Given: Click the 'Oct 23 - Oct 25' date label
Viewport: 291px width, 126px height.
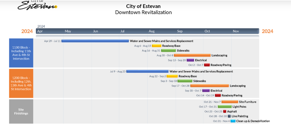Looking at the screenshot, I should (x=213, y=111).
